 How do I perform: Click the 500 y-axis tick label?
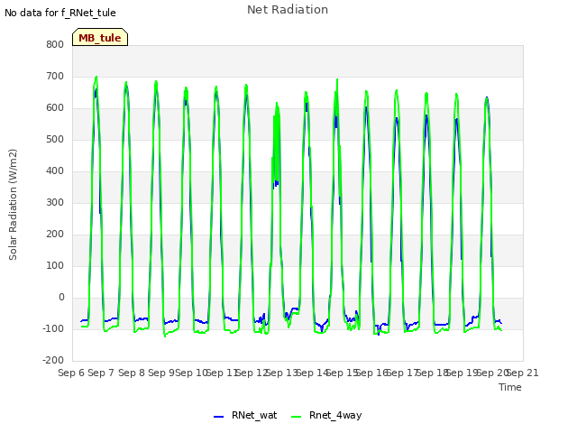[55, 139]
